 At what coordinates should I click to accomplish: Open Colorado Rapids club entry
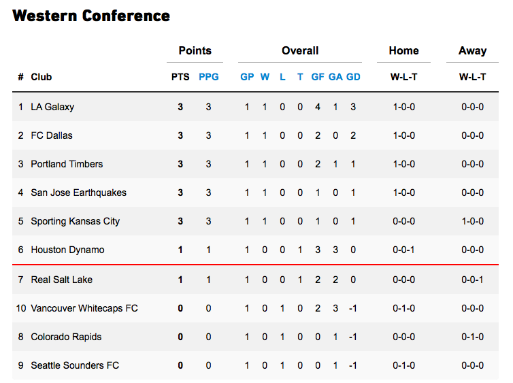point(65,337)
